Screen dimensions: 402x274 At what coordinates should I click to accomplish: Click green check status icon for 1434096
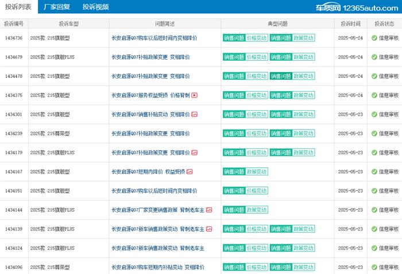click(374, 267)
